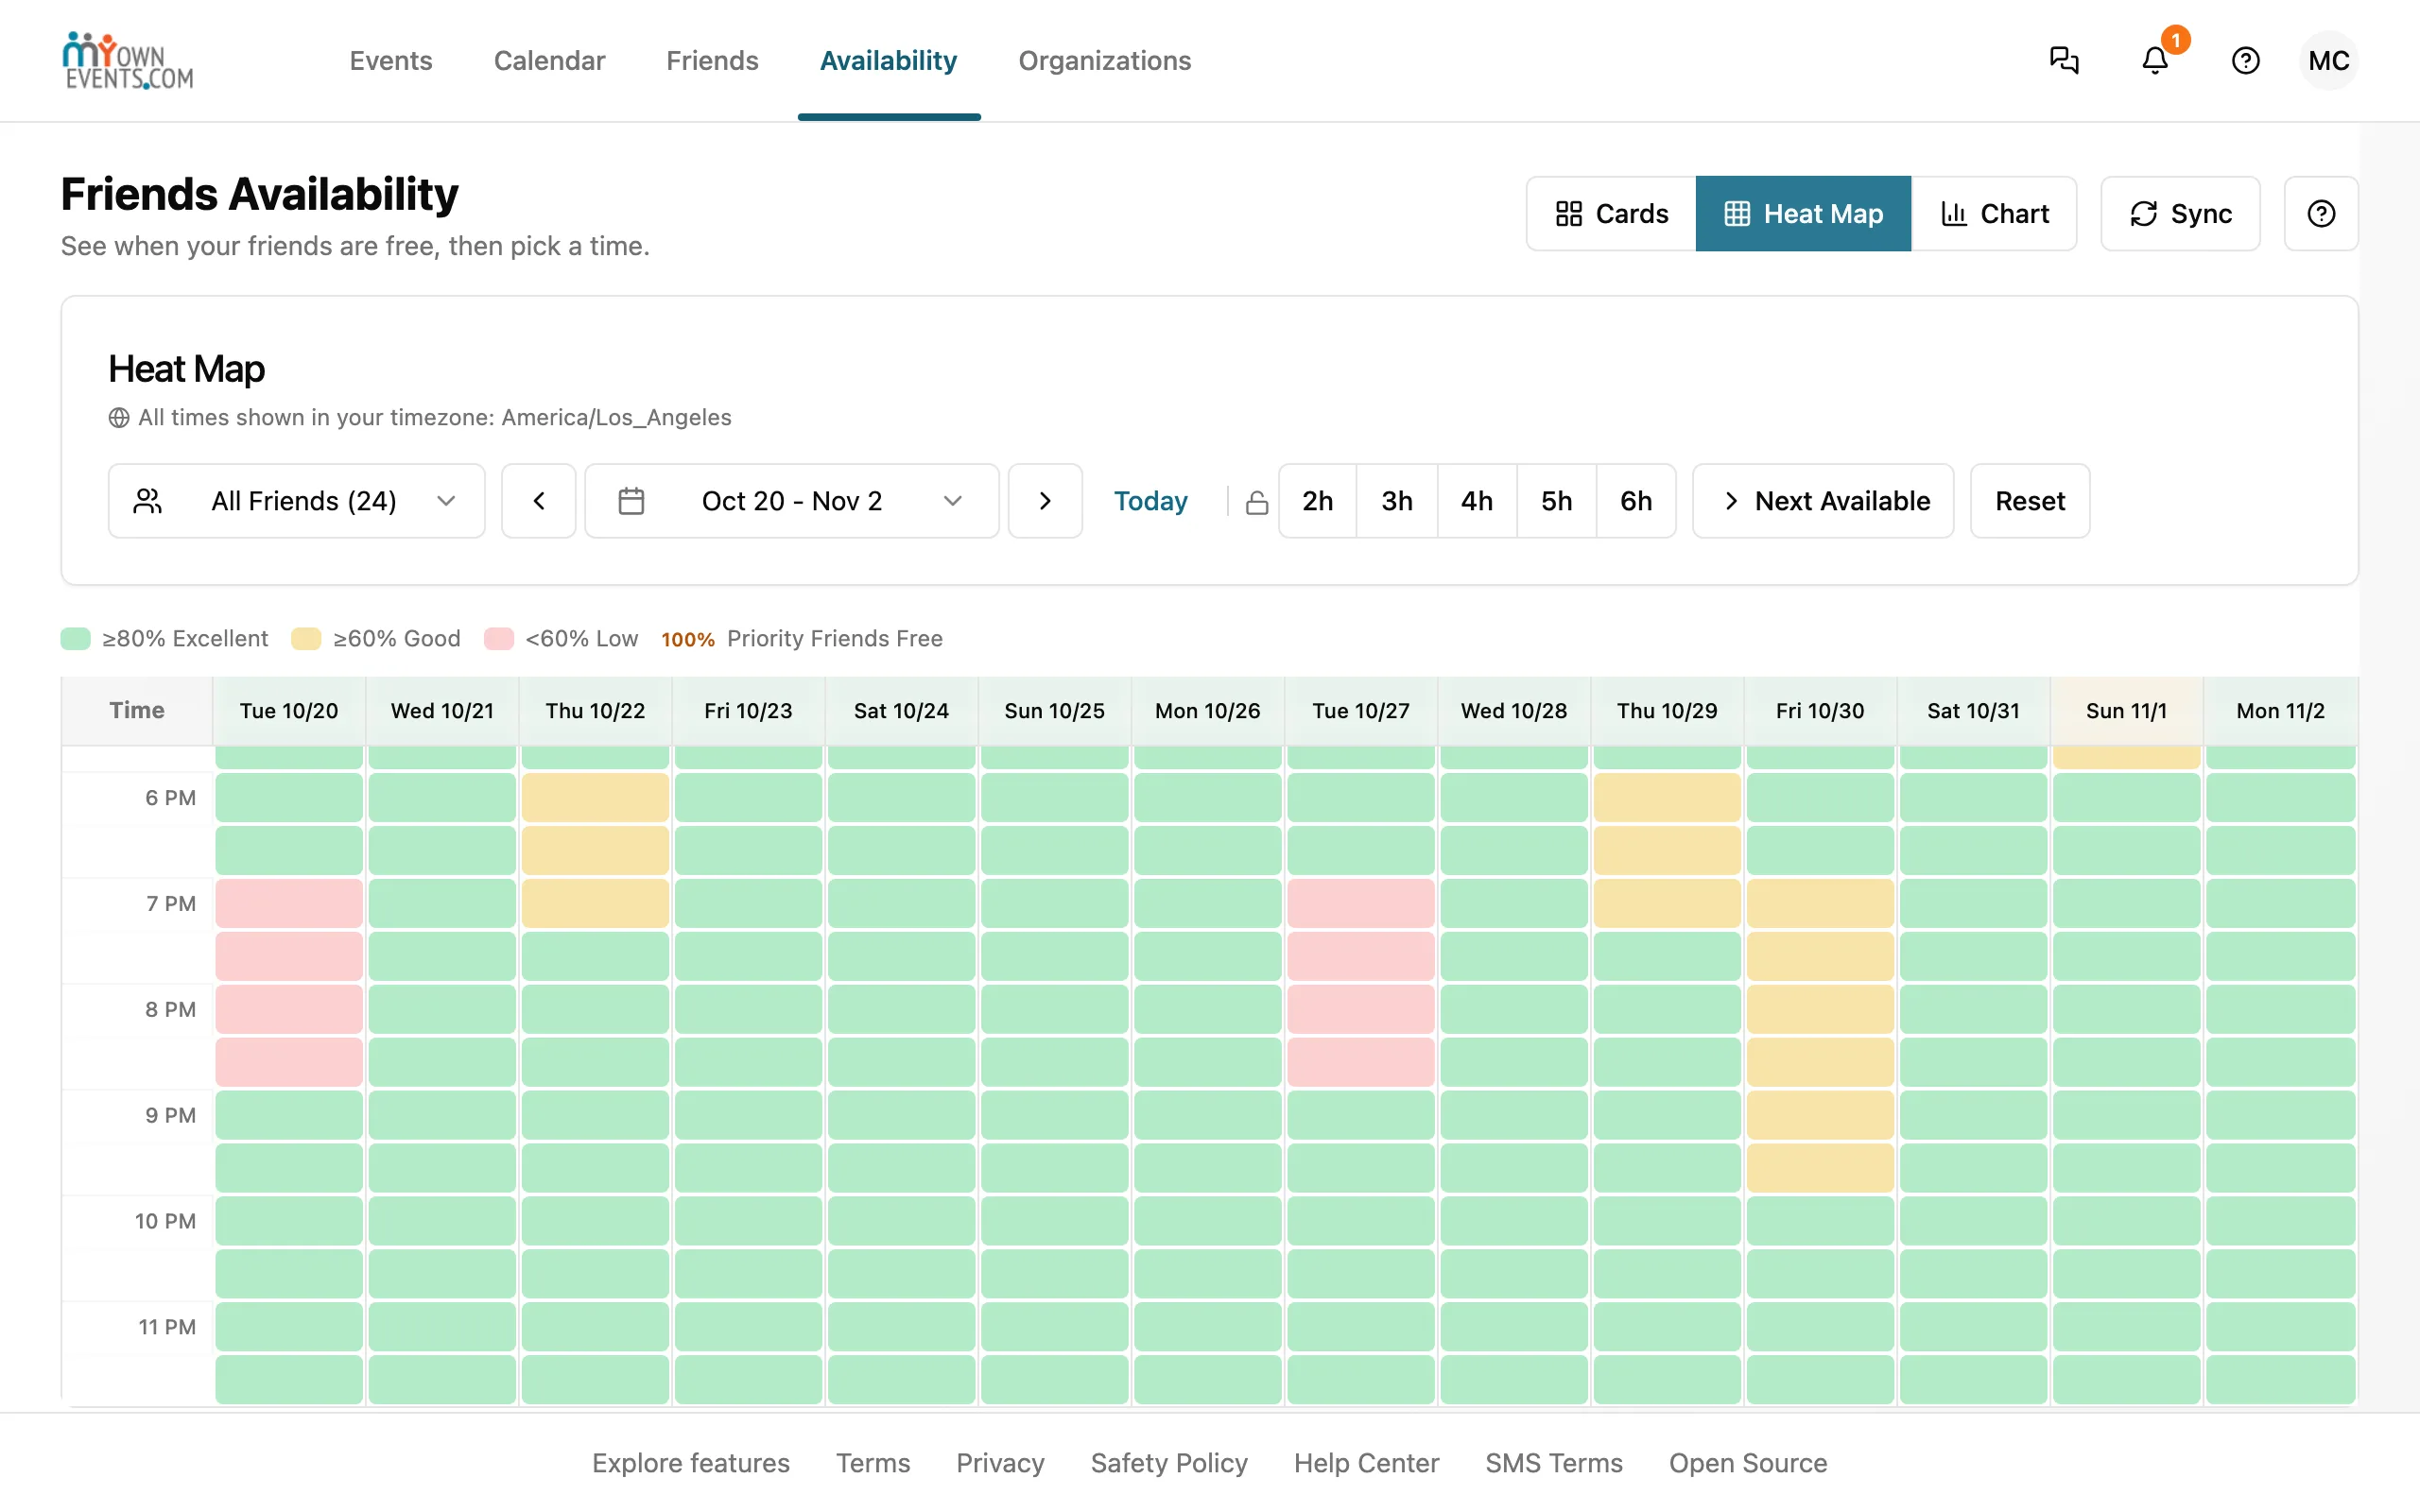This screenshot has width=2420, height=1512.
Task: Open the Help Center footer link
Action: 1366,1463
